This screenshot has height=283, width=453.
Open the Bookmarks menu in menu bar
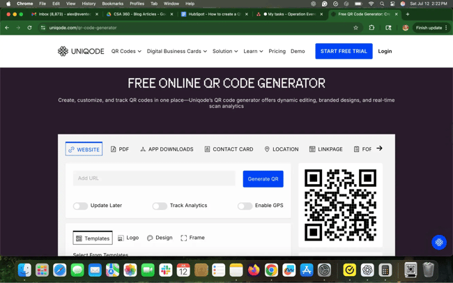113,3
